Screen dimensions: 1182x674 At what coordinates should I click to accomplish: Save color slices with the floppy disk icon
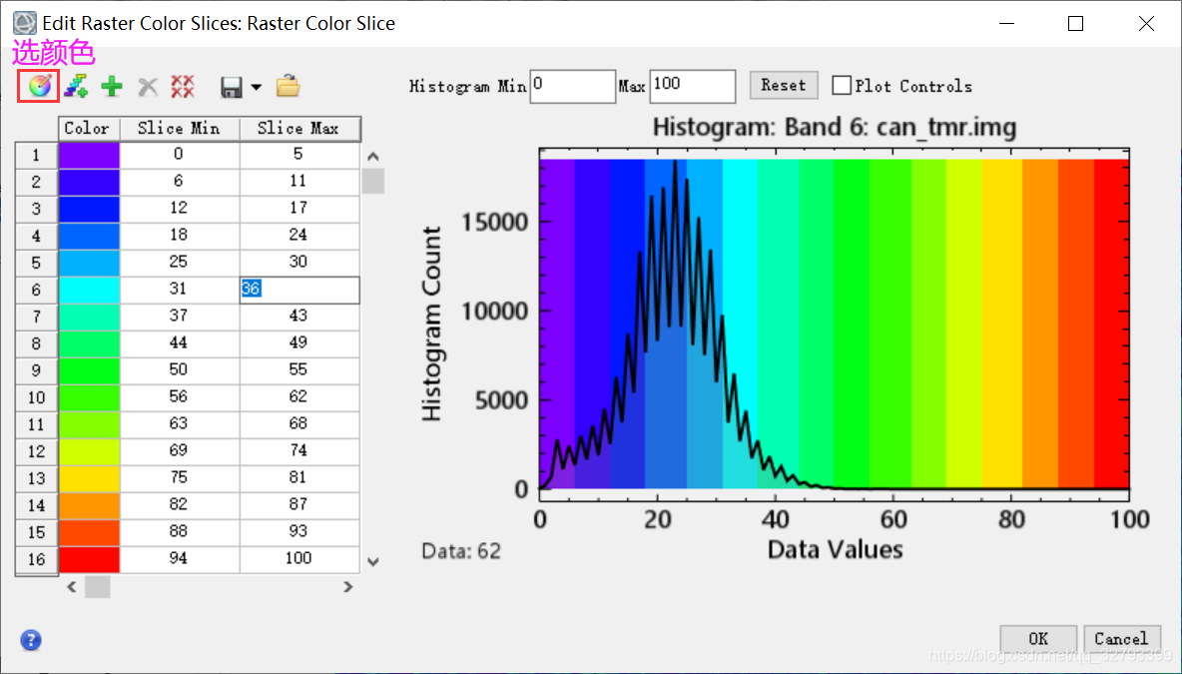tap(232, 87)
